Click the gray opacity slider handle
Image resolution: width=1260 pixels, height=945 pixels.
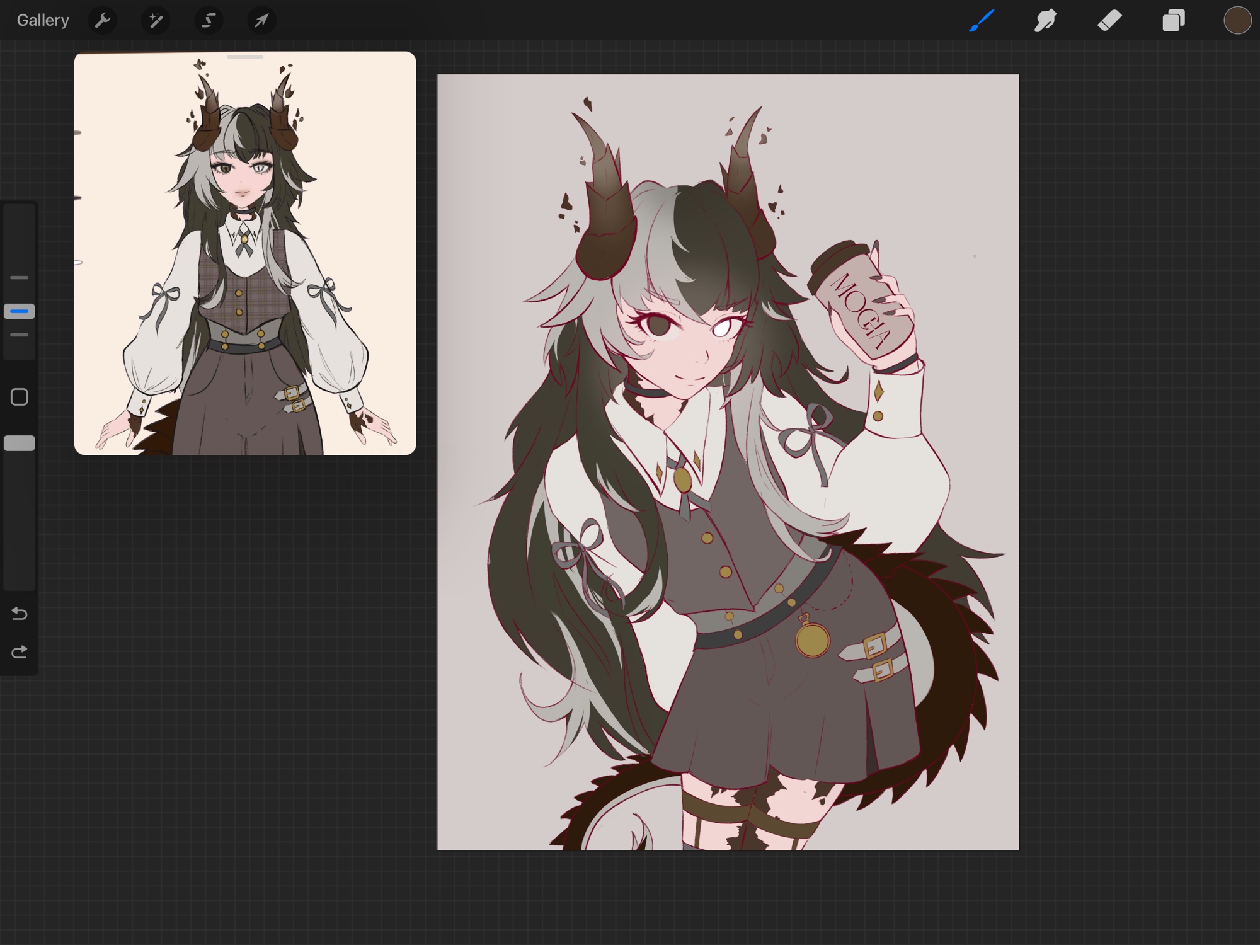(20, 444)
